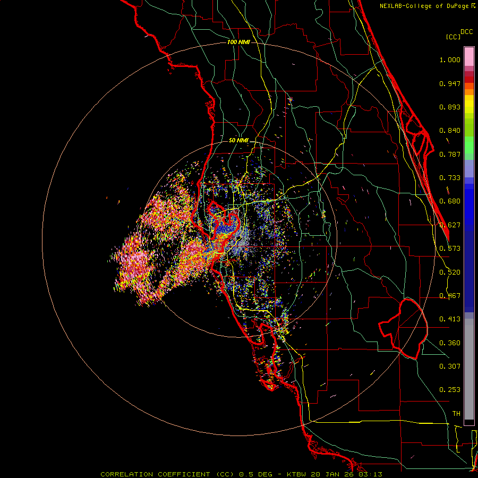Click the KTBW station identifier
478x478 pixels.
[x=297, y=474]
